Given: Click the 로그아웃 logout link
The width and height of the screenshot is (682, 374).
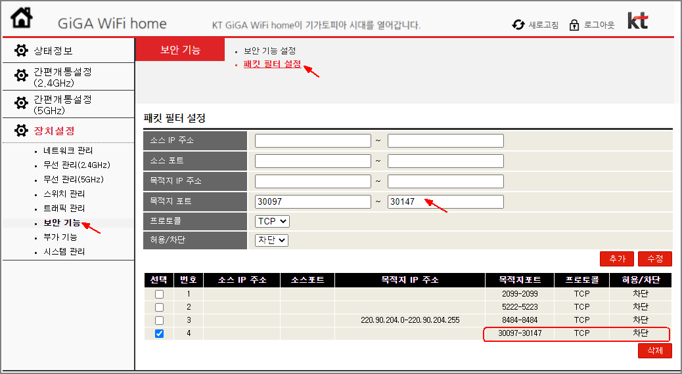Looking at the screenshot, I should click(599, 25).
